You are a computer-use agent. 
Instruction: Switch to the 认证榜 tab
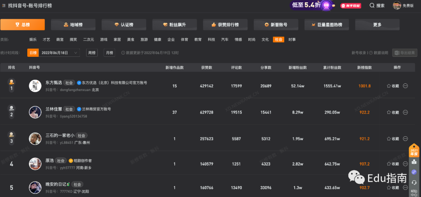(124, 25)
